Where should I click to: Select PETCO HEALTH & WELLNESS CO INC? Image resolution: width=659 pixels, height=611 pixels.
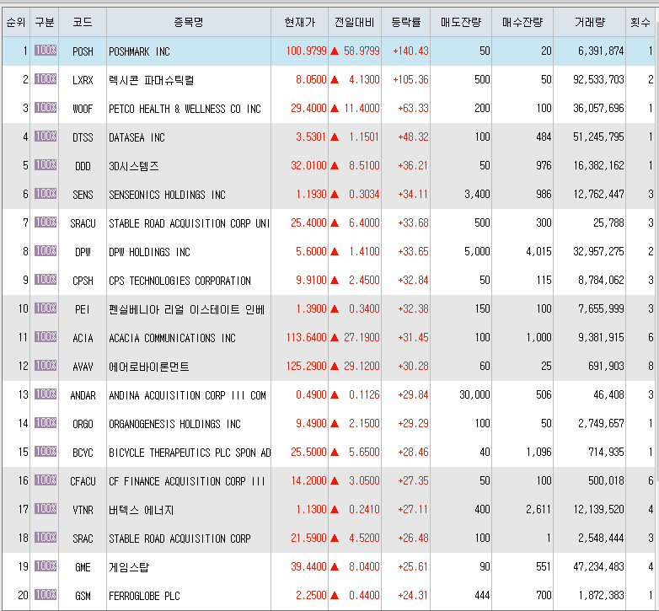[185, 109]
